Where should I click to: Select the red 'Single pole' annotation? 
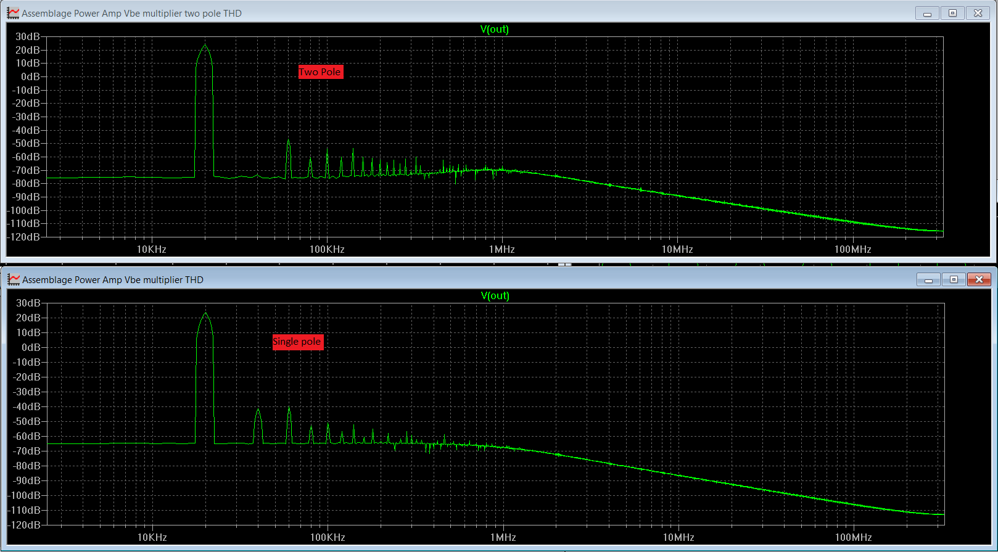(297, 342)
